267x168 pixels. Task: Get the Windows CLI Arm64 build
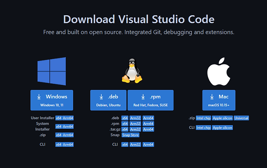pyautogui.click(x=68, y=145)
